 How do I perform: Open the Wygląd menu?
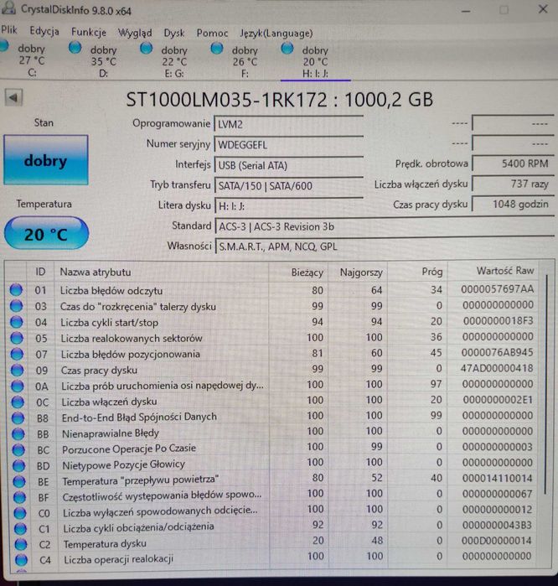click(x=135, y=33)
